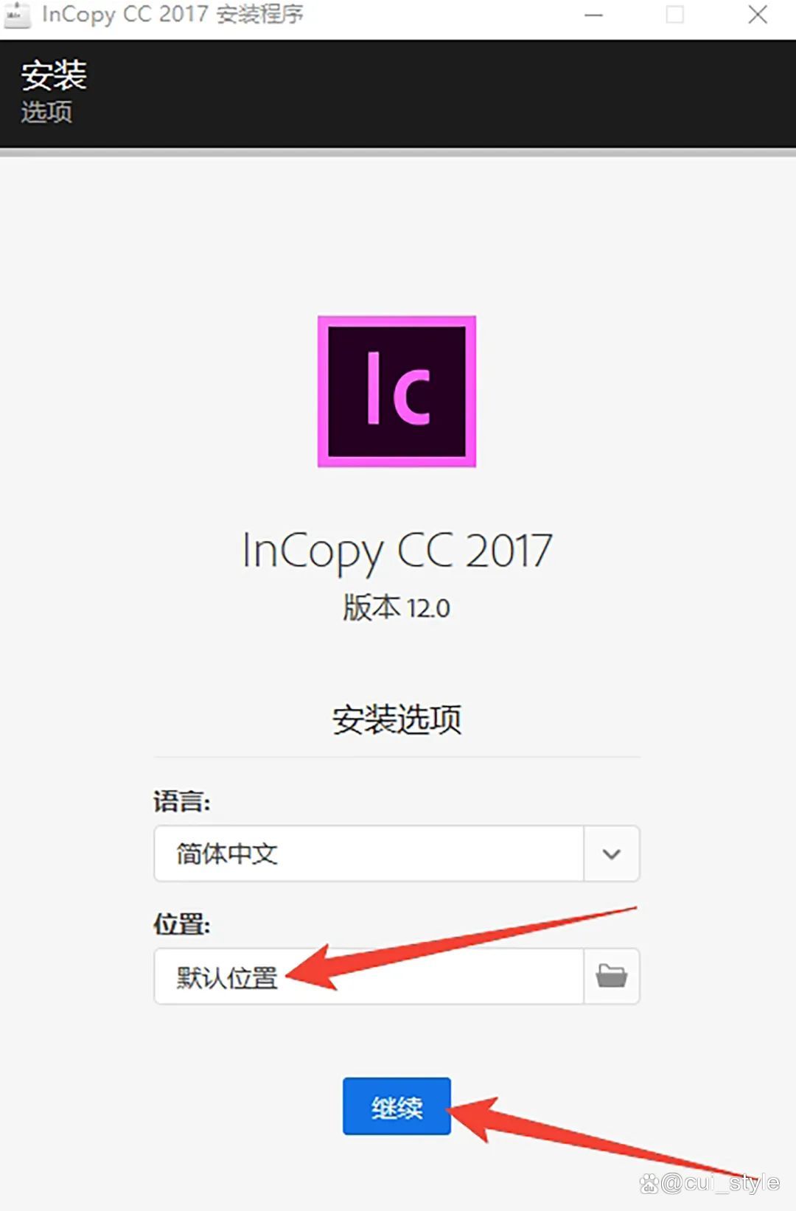Expand the language dropdown chevron

(611, 854)
